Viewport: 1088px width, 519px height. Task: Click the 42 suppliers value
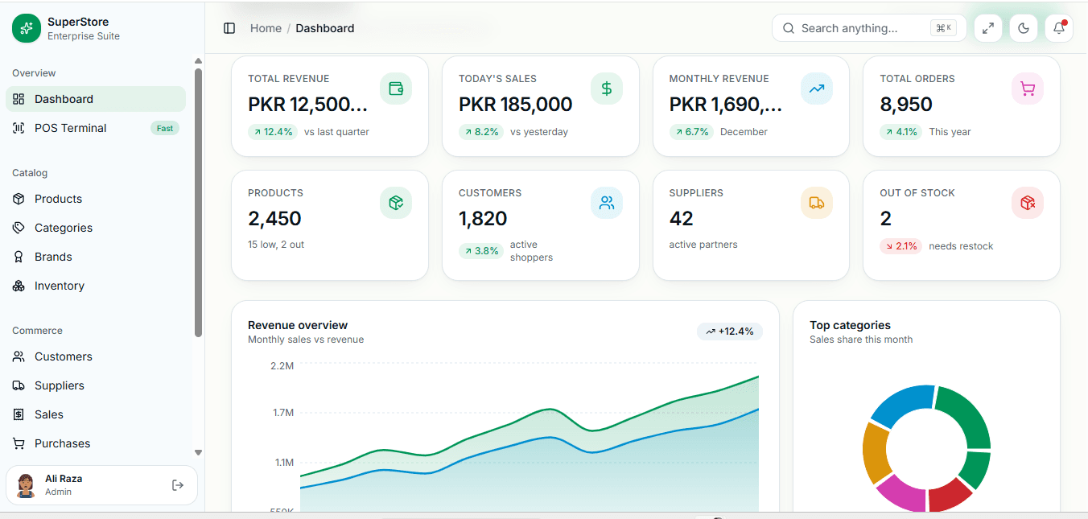(x=682, y=219)
